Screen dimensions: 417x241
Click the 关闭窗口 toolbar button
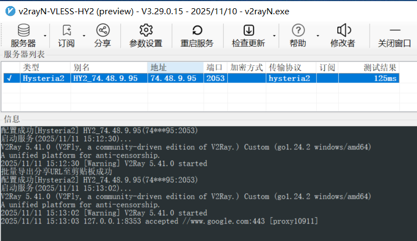pyautogui.click(x=394, y=36)
